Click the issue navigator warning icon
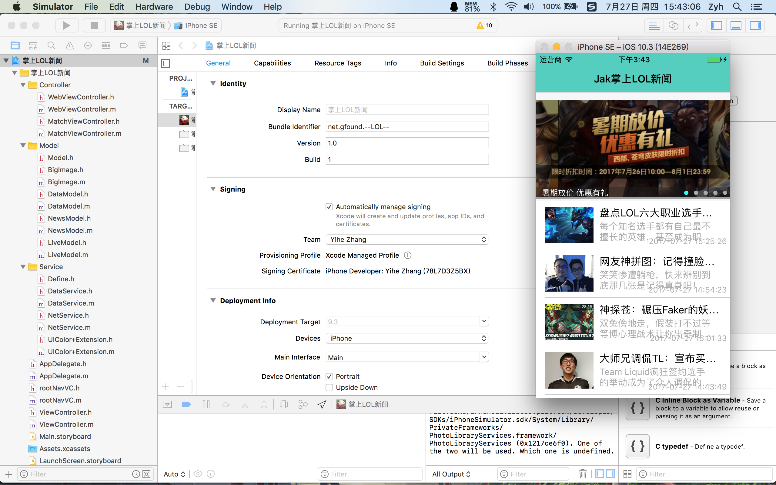This screenshot has height=485, width=776. point(69,45)
